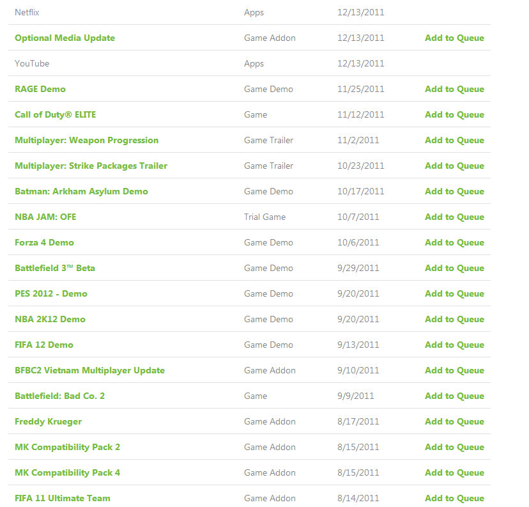Add Battlefield: Bad Co. 2 to queue
529x507 pixels.
(454, 396)
